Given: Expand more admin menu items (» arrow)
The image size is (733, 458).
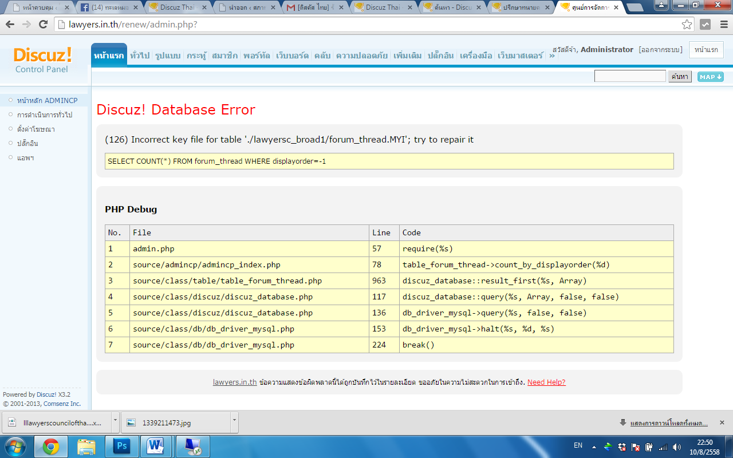Looking at the screenshot, I should 551,56.
